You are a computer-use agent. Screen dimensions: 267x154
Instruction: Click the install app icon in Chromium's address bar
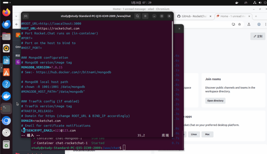pos(233,24)
